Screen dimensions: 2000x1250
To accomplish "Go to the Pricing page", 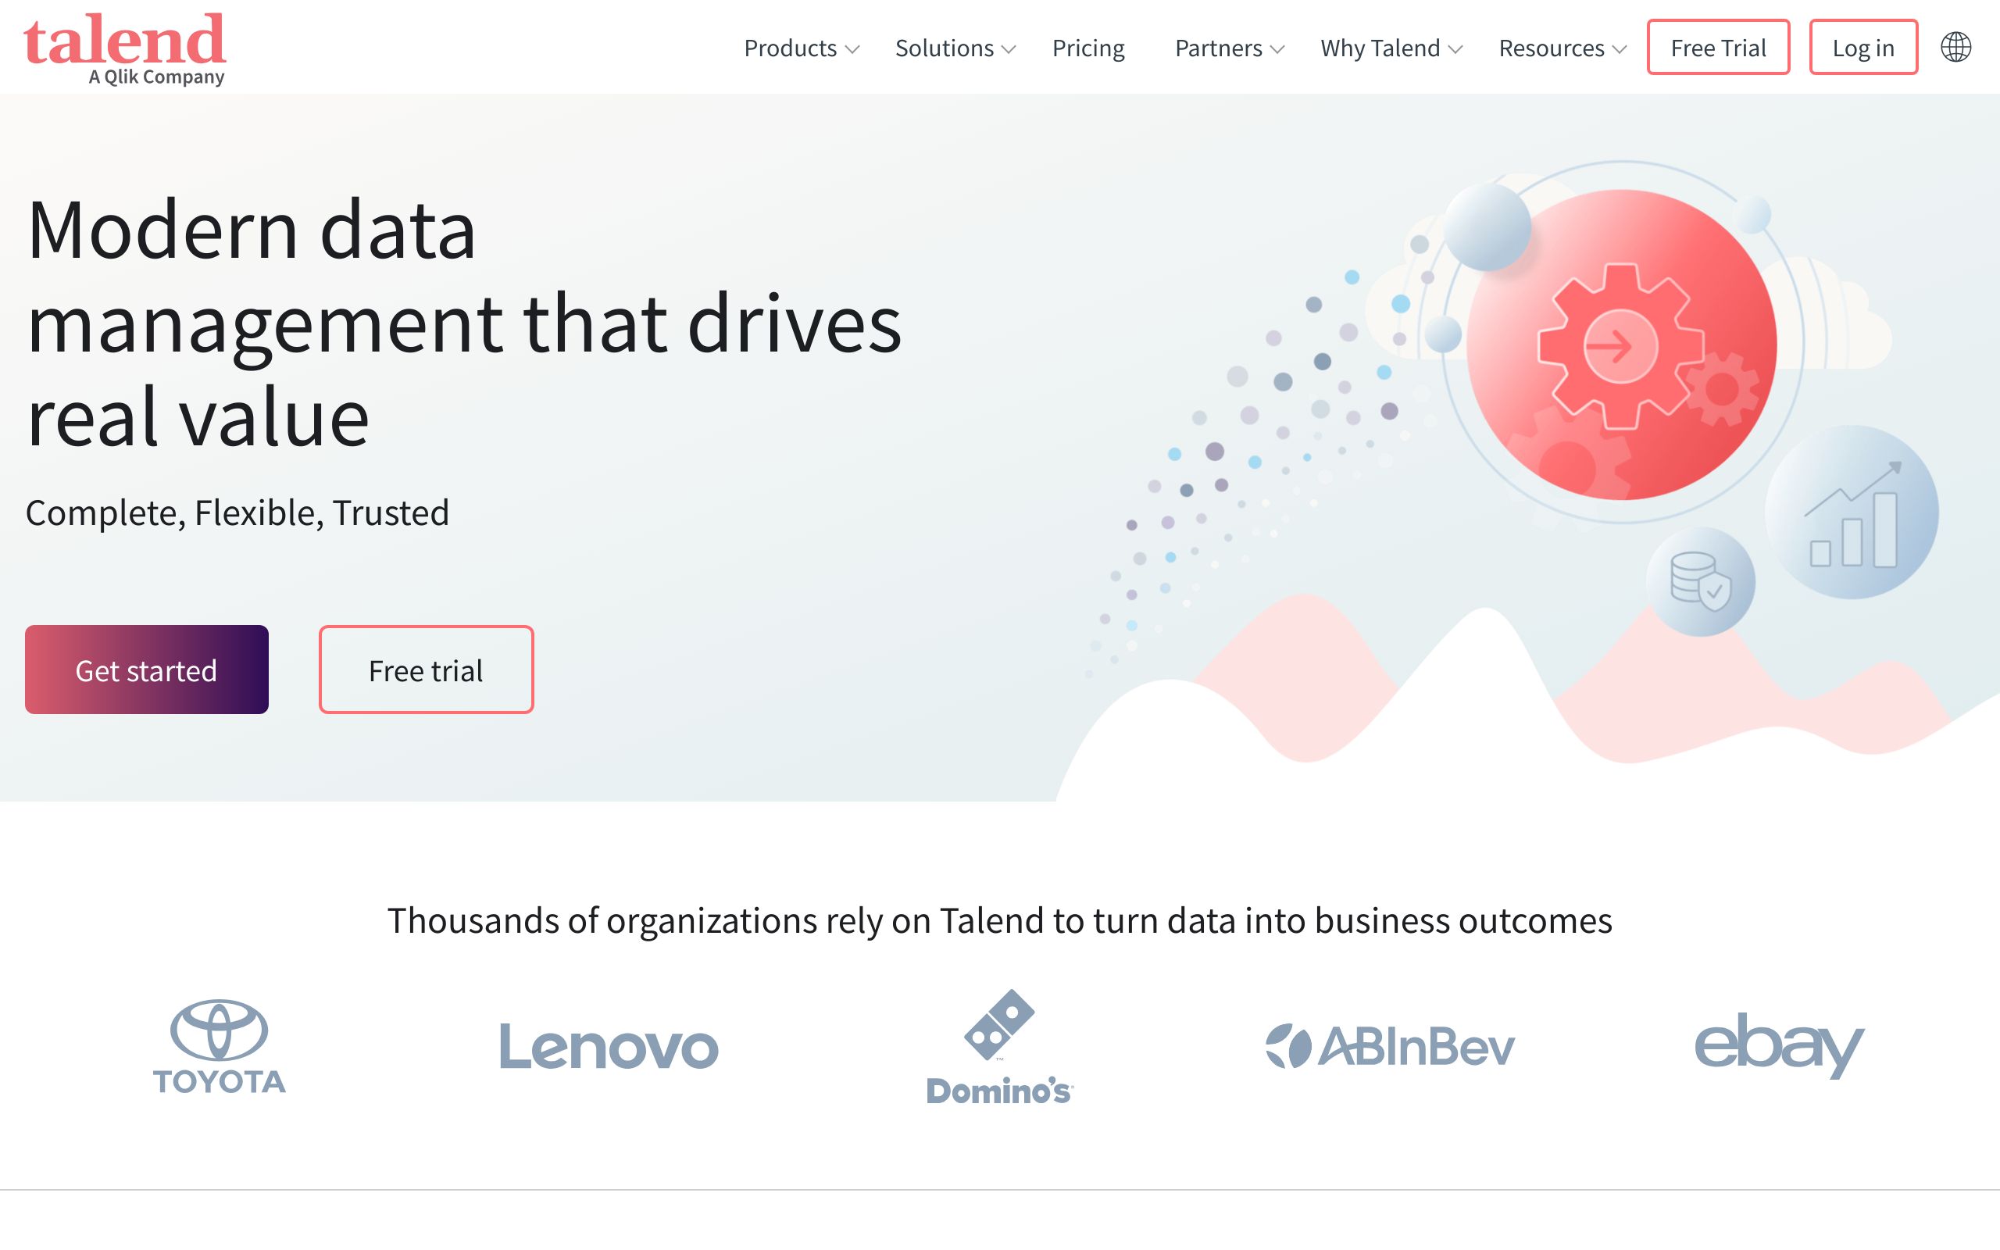I will click(x=1087, y=48).
